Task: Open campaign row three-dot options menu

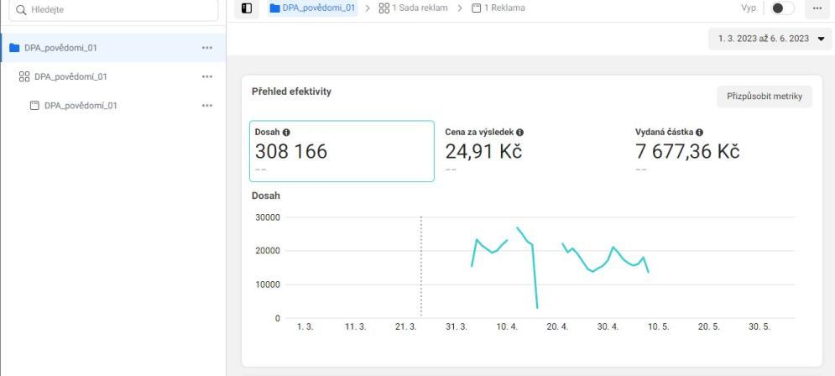Action: point(207,48)
